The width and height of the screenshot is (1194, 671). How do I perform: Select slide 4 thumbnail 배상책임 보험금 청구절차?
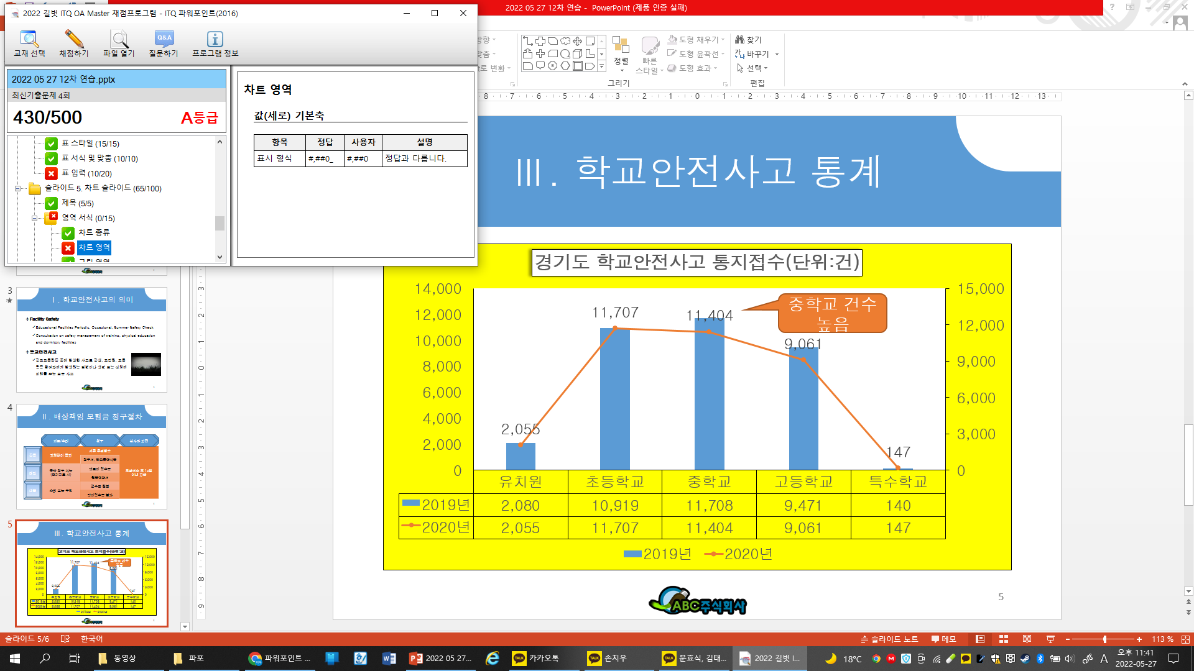pyautogui.click(x=91, y=457)
